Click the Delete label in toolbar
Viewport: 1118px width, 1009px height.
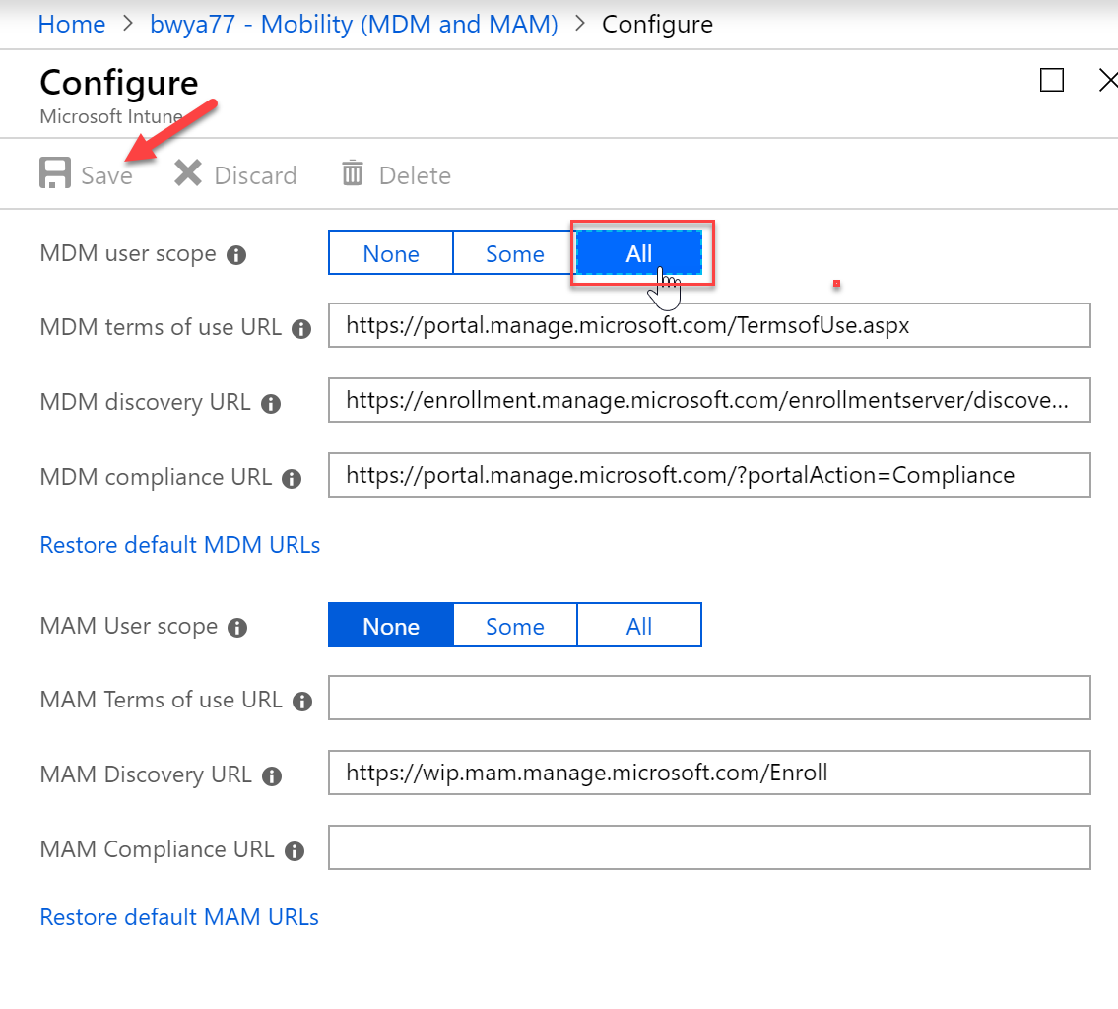[x=415, y=175]
